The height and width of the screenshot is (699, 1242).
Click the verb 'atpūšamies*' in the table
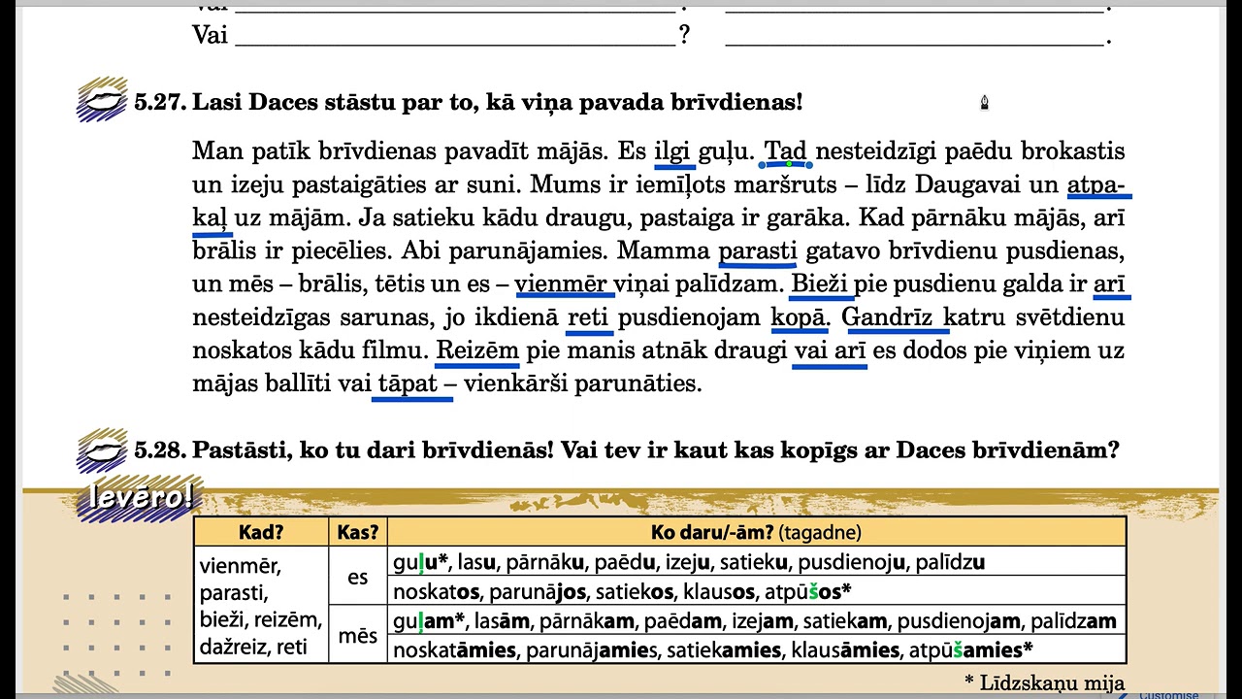tap(968, 650)
